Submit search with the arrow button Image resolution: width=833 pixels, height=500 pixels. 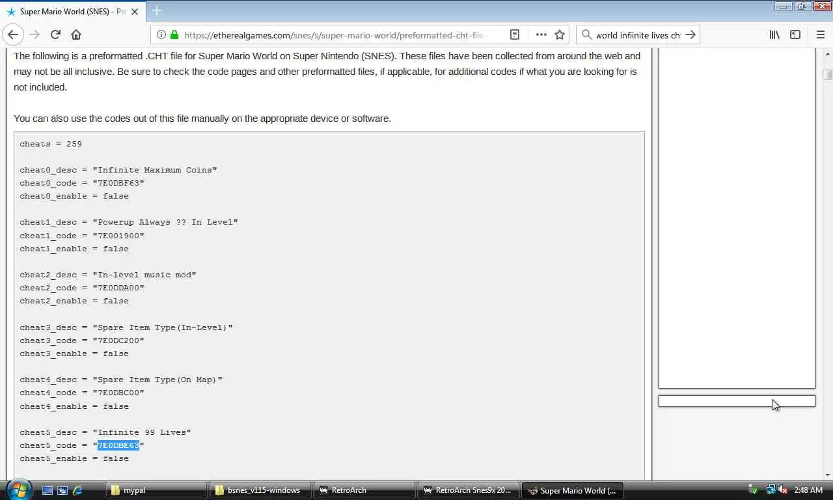690,35
